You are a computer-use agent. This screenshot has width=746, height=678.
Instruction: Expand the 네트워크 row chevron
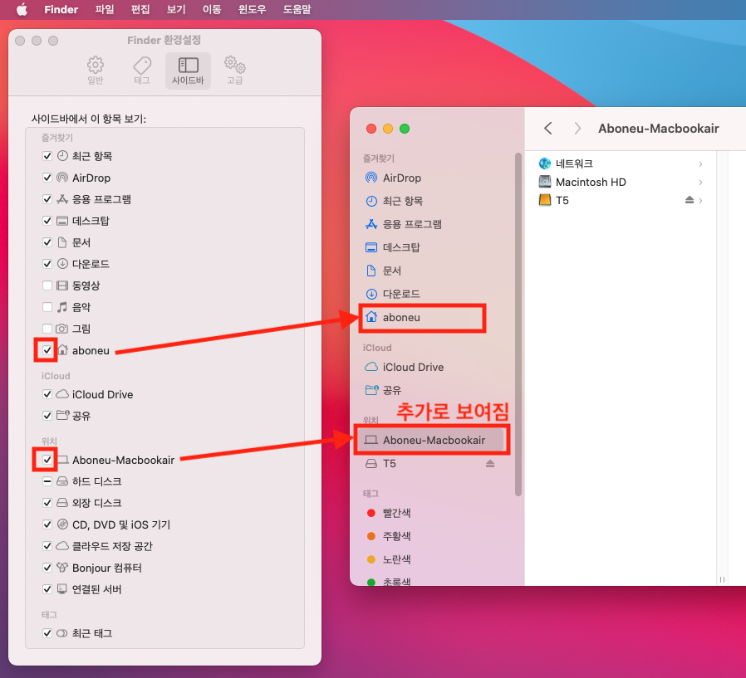click(x=701, y=164)
